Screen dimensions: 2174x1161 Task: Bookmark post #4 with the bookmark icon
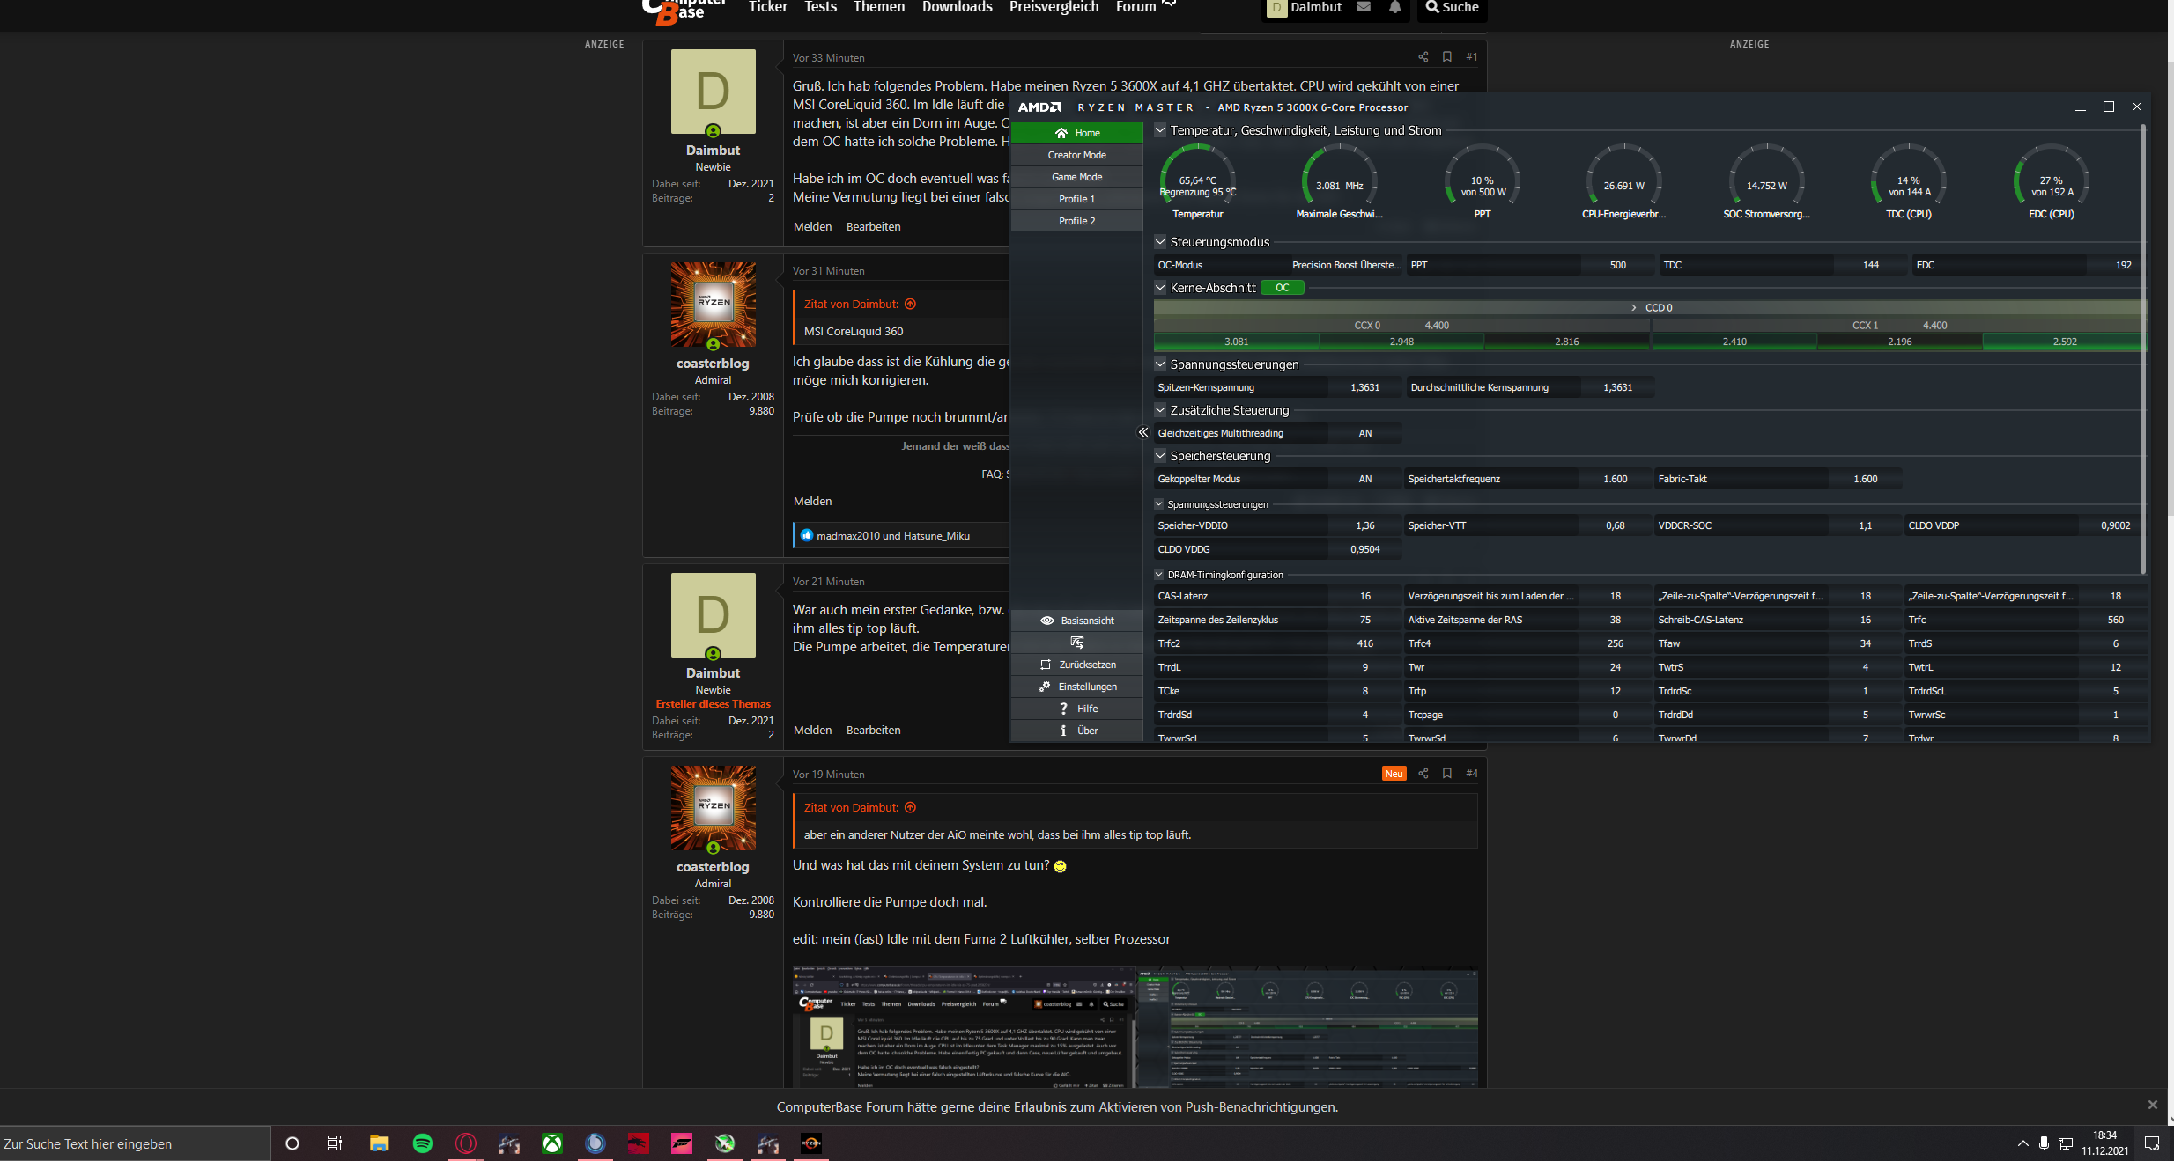[x=1447, y=774]
